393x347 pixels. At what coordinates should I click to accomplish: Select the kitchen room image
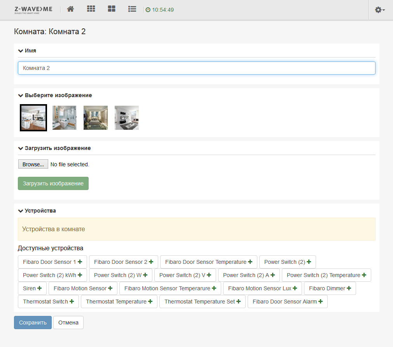coord(33,118)
